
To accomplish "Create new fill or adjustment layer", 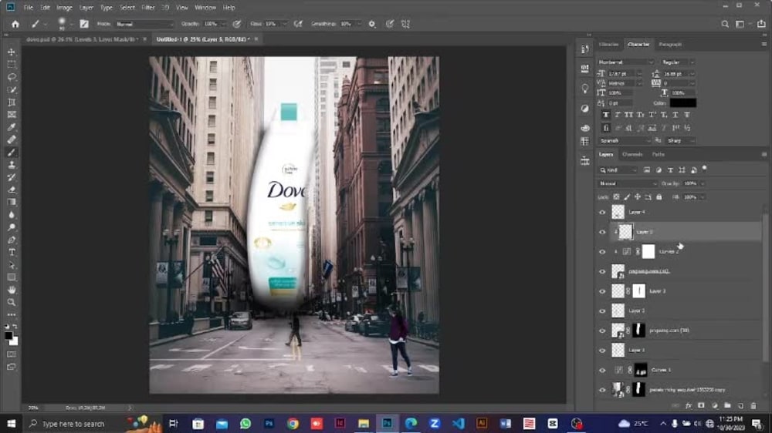I will click(x=714, y=406).
